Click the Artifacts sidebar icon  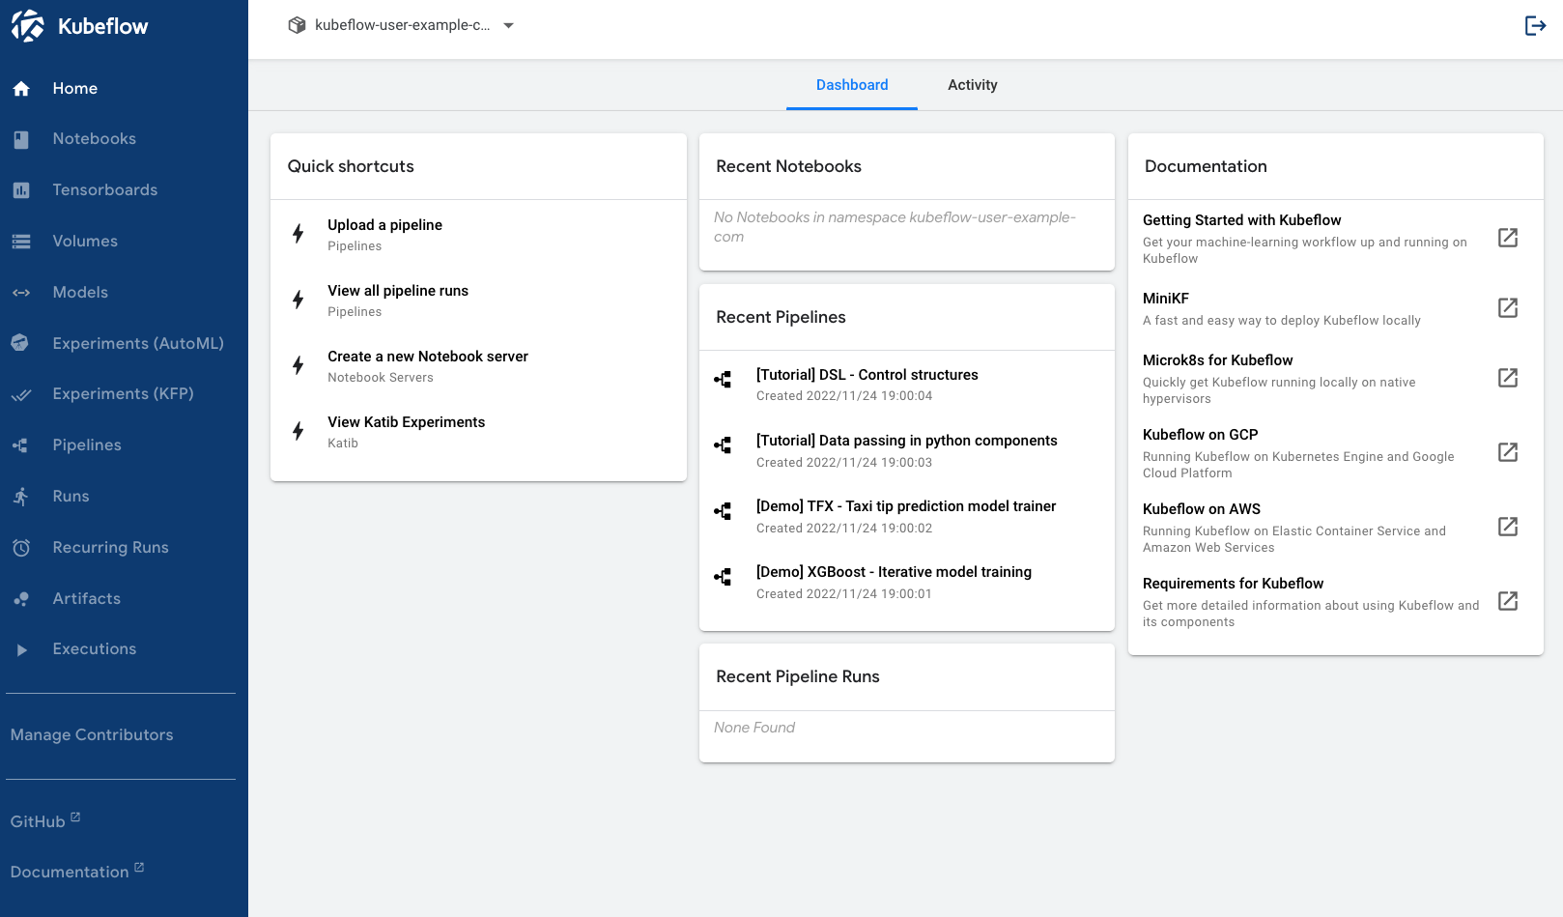pyautogui.click(x=21, y=599)
